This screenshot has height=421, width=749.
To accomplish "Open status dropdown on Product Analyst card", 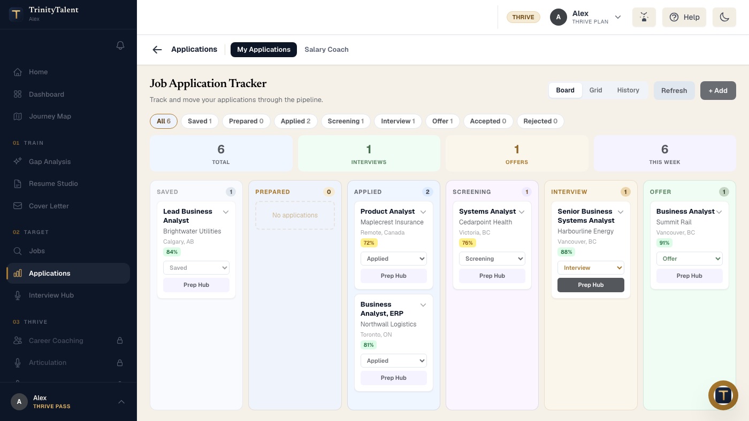I will [394, 259].
